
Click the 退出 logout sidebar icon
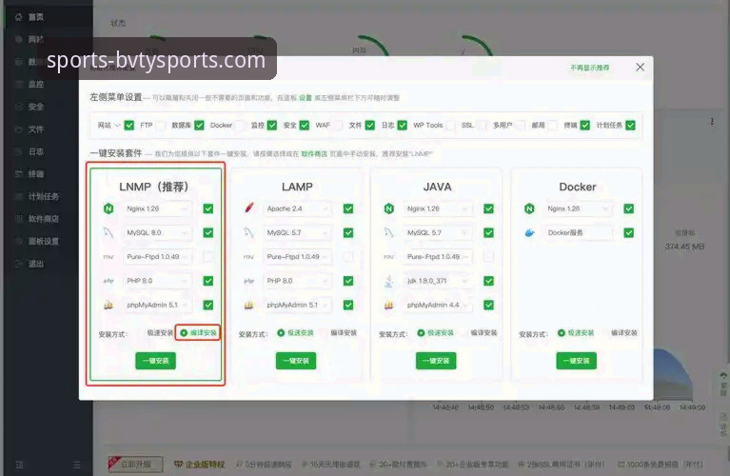click(19, 264)
